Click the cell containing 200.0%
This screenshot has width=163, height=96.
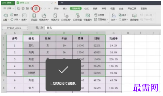pyautogui.click(x=113, y=59)
